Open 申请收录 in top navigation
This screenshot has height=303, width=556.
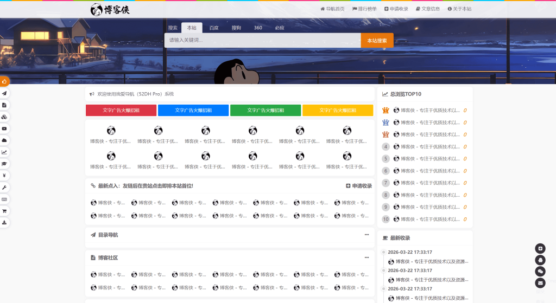point(396,9)
